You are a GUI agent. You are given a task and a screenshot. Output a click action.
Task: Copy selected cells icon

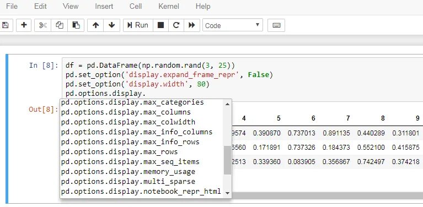click(60, 25)
